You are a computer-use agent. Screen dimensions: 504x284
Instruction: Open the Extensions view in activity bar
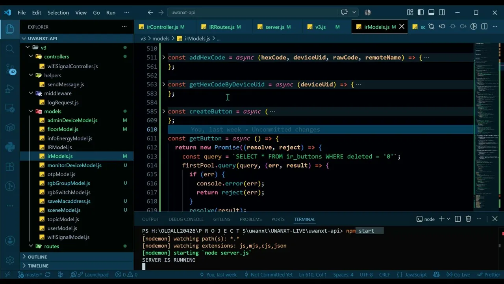pos(10,166)
